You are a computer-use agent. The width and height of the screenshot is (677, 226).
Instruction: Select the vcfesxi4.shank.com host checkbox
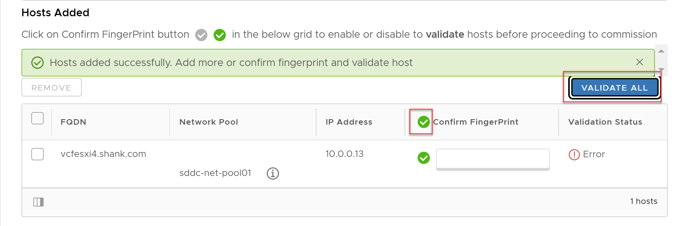(x=37, y=154)
